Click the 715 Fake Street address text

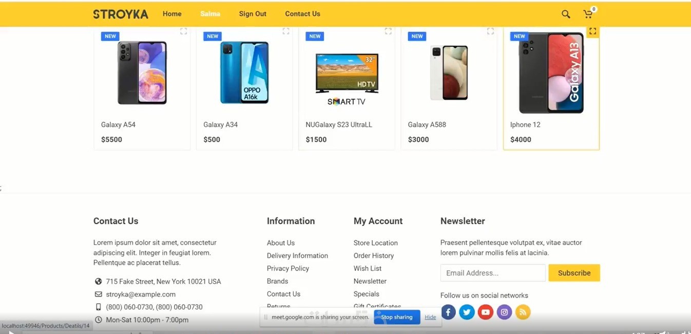tap(163, 282)
